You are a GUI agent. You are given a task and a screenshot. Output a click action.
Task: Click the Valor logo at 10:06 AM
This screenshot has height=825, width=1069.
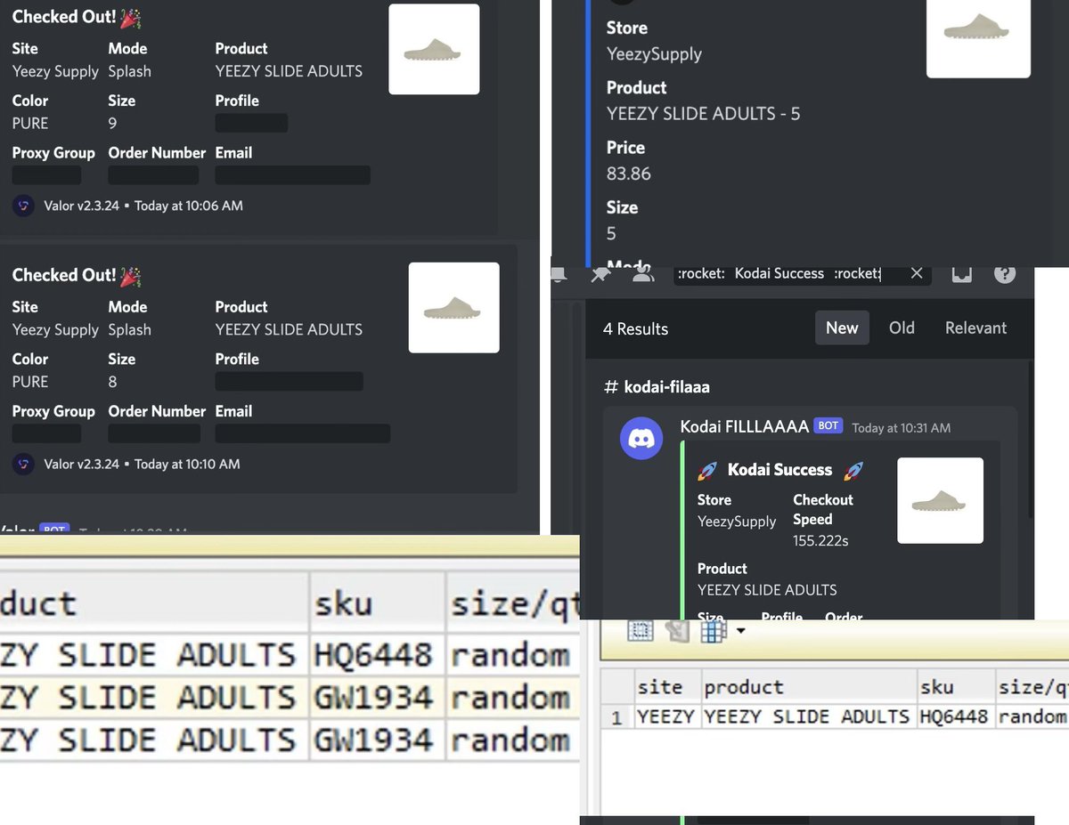[x=23, y=206]
